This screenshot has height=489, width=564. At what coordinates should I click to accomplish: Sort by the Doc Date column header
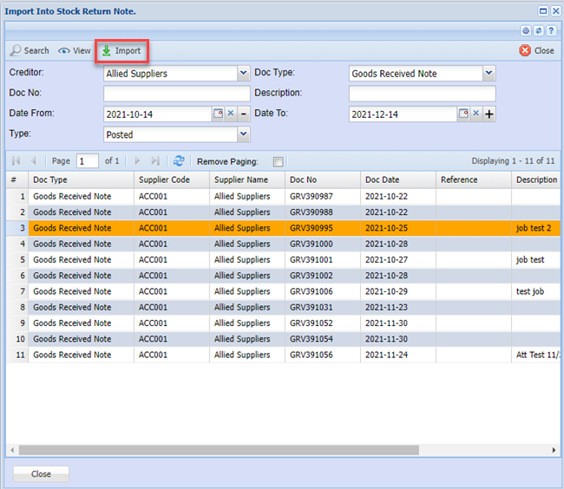click(397, 179)
